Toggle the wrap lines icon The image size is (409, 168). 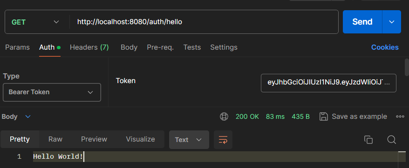(x=223, y=140)
